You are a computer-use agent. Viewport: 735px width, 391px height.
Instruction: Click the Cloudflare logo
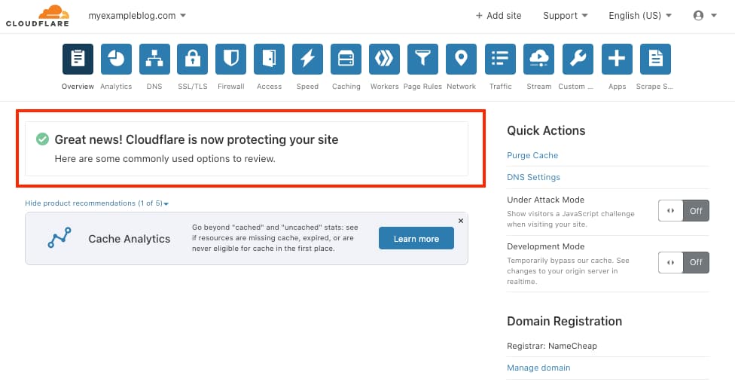tap(38, 16)
